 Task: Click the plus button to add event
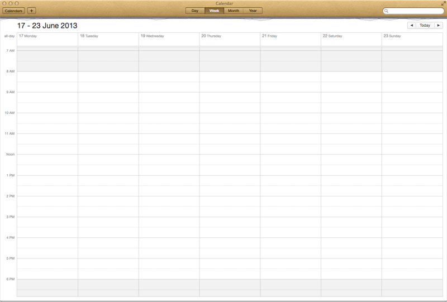click(x=32, y=11)
